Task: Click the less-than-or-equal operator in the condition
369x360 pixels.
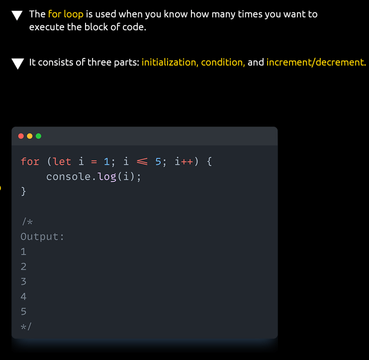Action: click(142, 162)
